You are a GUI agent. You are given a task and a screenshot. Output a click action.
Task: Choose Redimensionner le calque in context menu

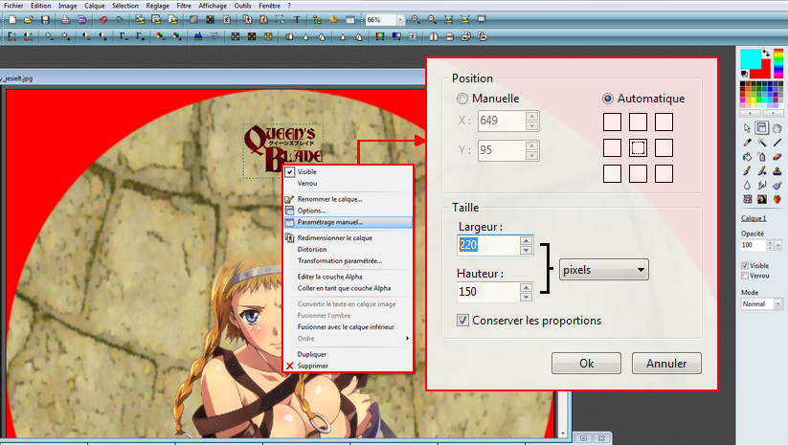[348, 237]
